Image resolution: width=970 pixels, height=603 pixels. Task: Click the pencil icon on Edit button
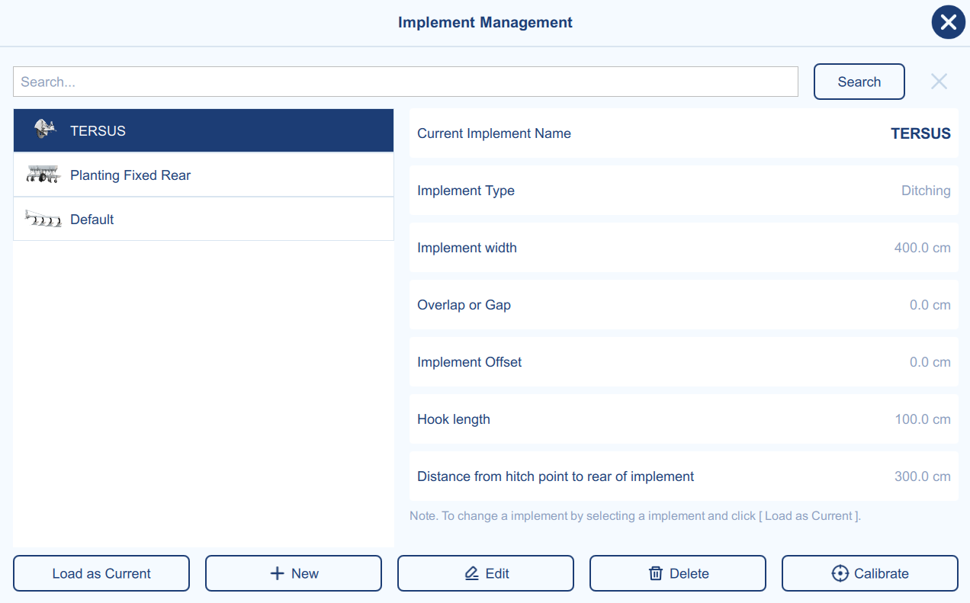click(x=472, y=573)
